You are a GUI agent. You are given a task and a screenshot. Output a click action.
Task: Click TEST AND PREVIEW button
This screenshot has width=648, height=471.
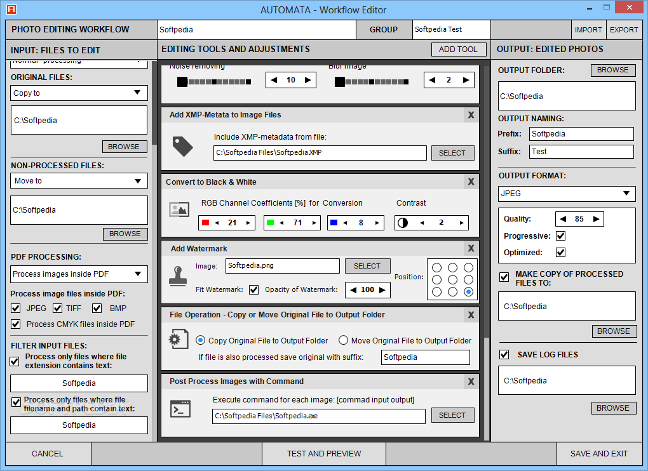coord(324,454)
